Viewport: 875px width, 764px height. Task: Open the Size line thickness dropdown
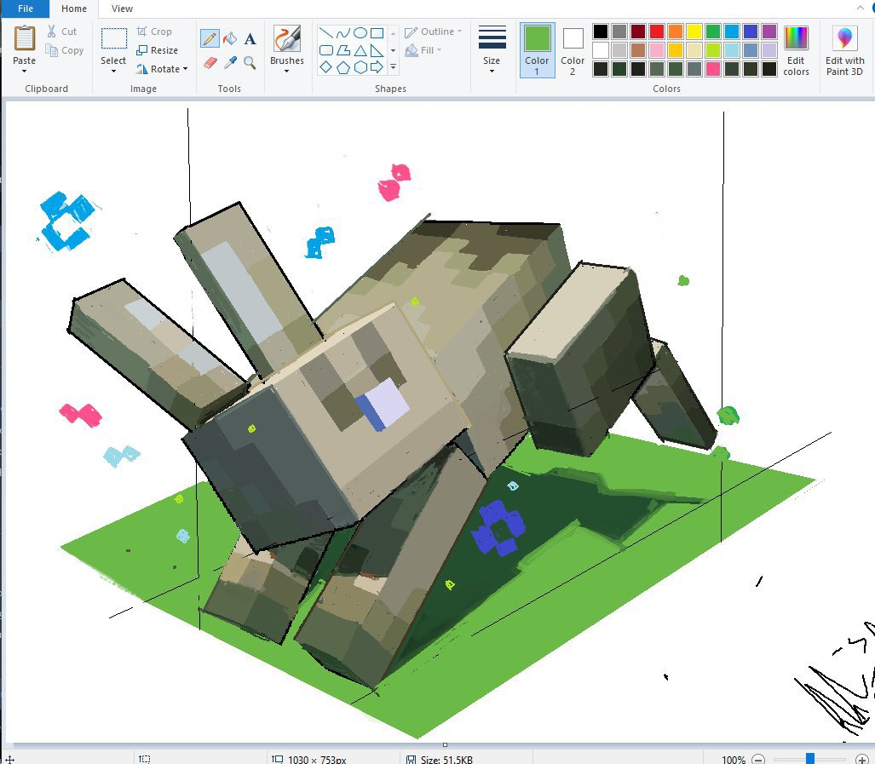492,50
